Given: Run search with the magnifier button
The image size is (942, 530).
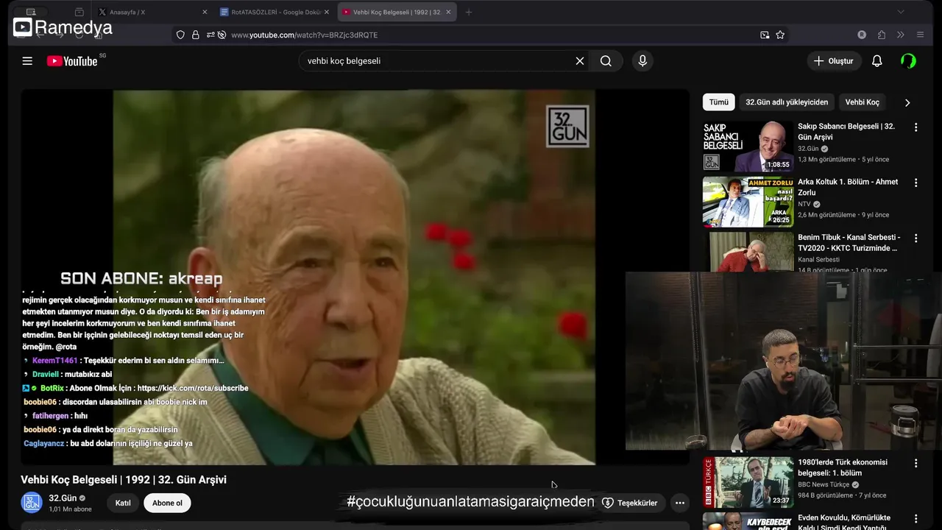Looking at the screenshot, I should [x=606, y=61].
